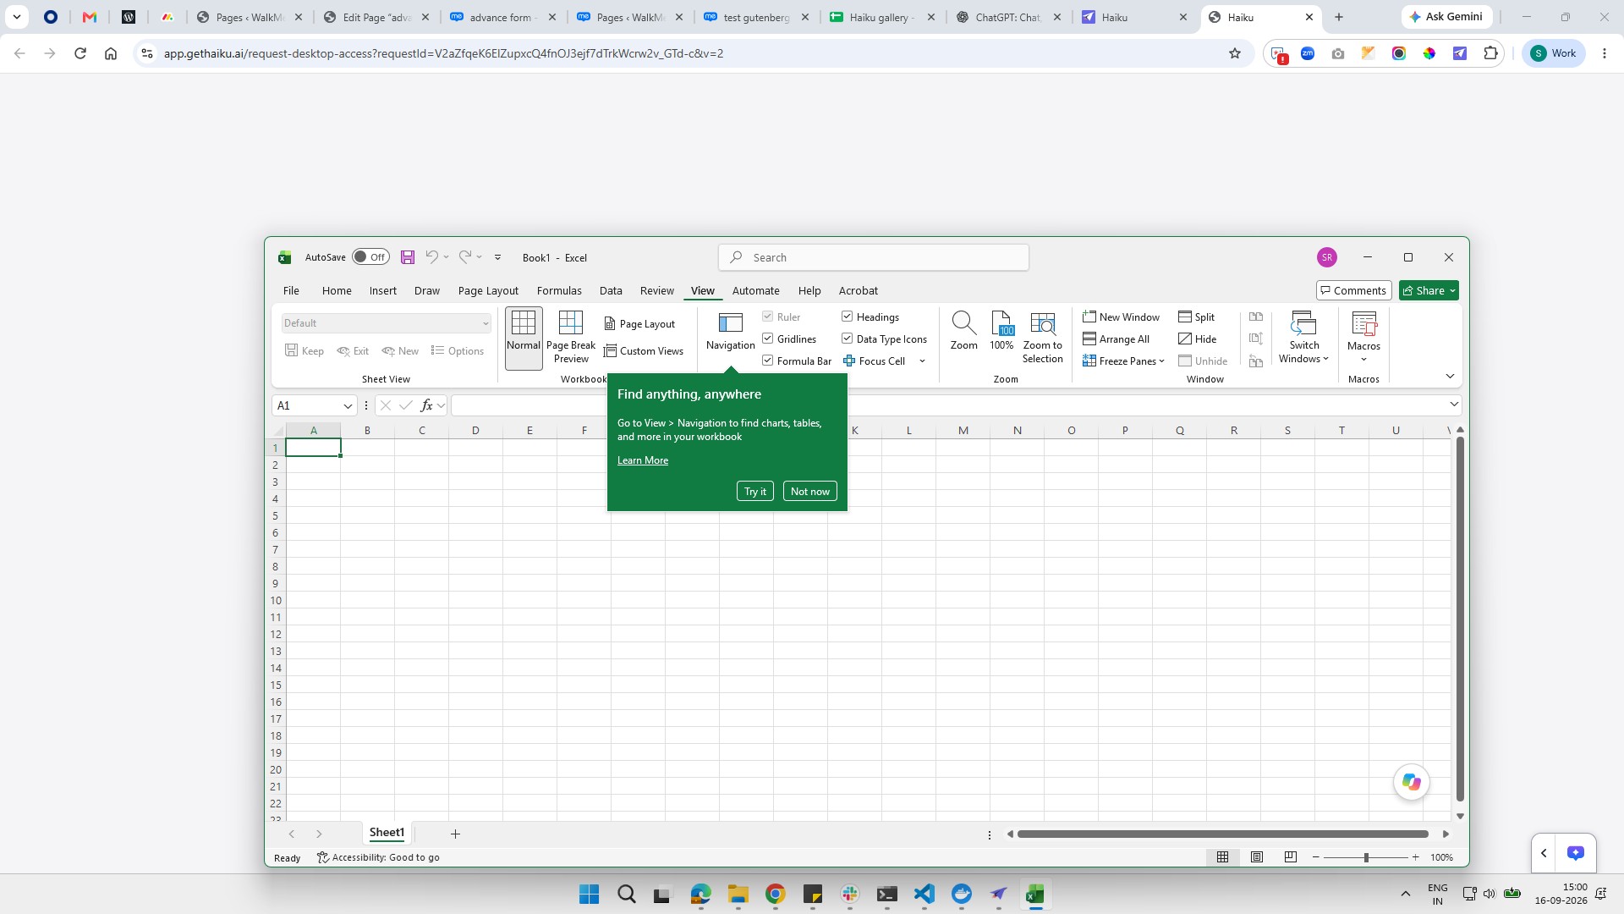This screenshot has width=1624, height=914.
Task: Click the Save icon in title bar
Action: point(408,257)
